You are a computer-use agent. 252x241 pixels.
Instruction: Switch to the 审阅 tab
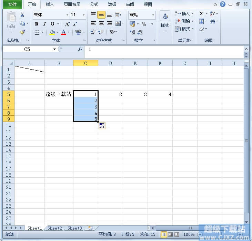click(130, 4)
